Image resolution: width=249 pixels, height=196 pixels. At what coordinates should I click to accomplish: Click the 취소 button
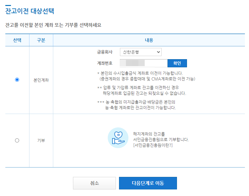(94, 183)
